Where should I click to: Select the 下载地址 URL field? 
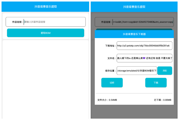pos(144,46)
